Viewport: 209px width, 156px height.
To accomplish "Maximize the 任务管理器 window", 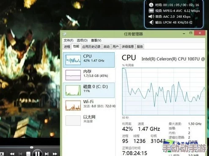I will (191, 33).
